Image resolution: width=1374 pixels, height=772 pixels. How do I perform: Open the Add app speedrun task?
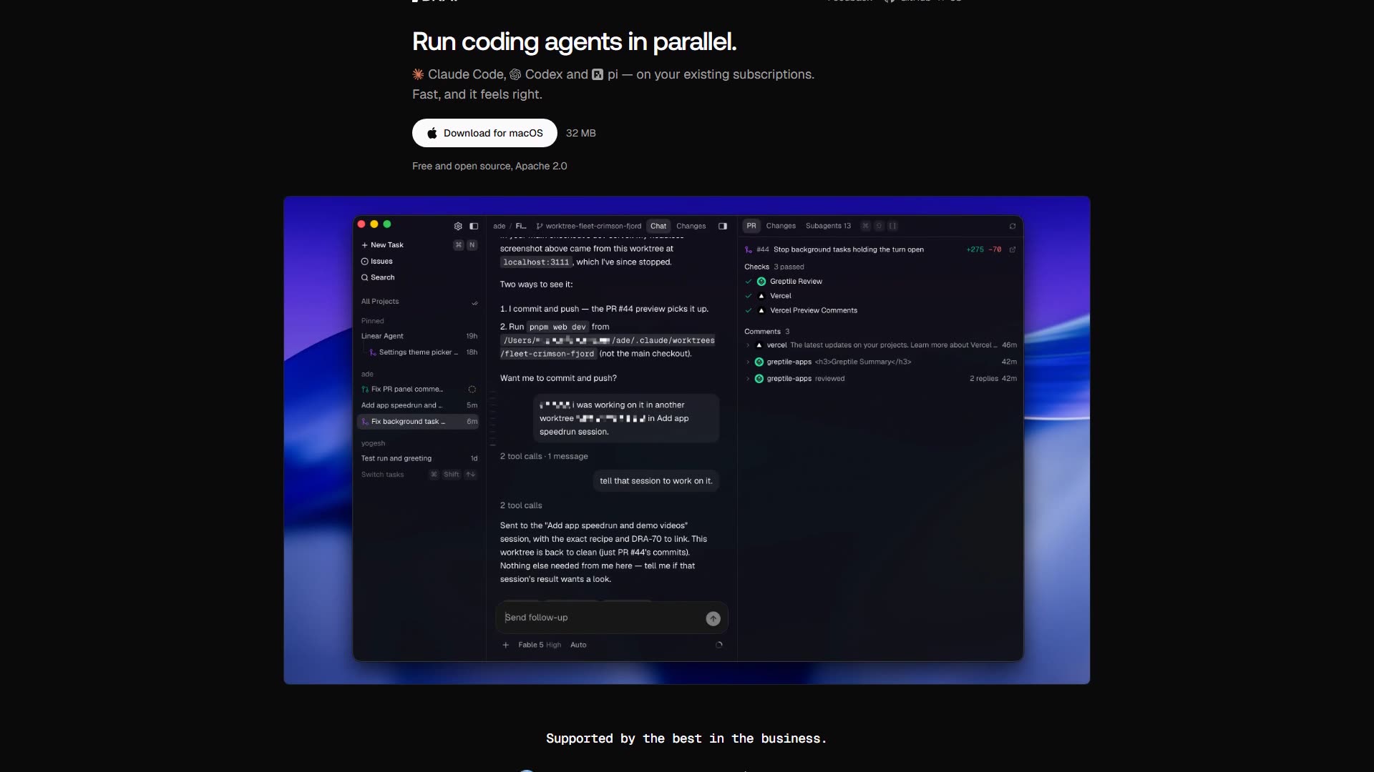[419, 405]
